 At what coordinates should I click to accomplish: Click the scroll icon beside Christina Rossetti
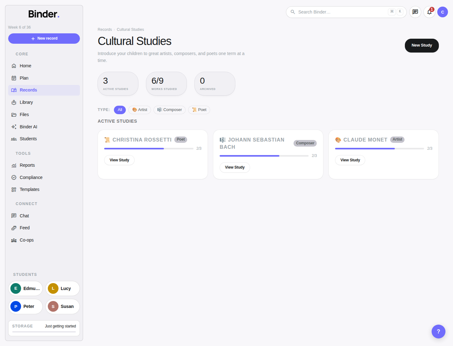point(107,140)
